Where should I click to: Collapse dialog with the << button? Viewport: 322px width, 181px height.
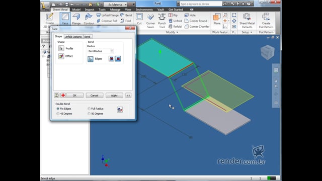coord(128,96)
